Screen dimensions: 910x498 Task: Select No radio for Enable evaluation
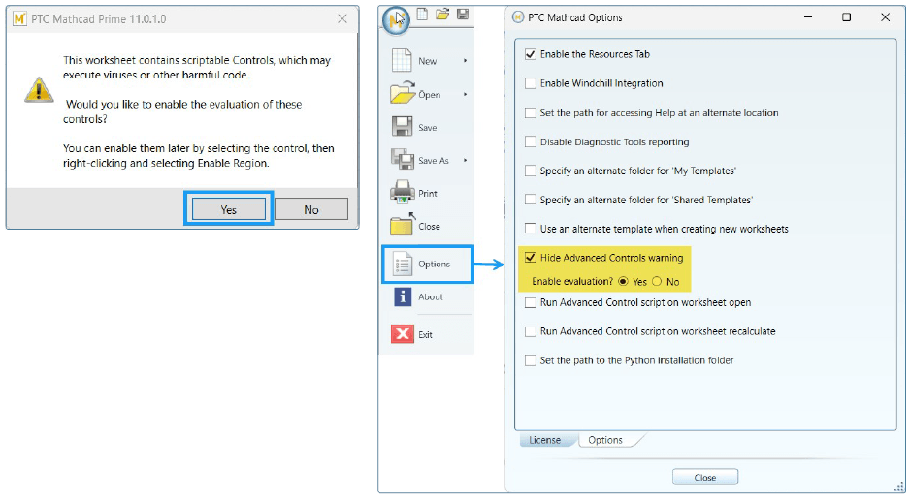657,282
